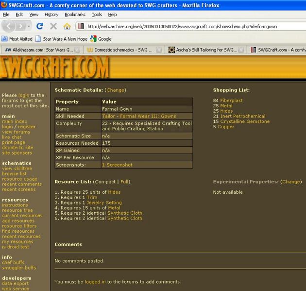The image size is (306, 291).
Task: Click the Stop loading X icon
Action: (53, 26)
